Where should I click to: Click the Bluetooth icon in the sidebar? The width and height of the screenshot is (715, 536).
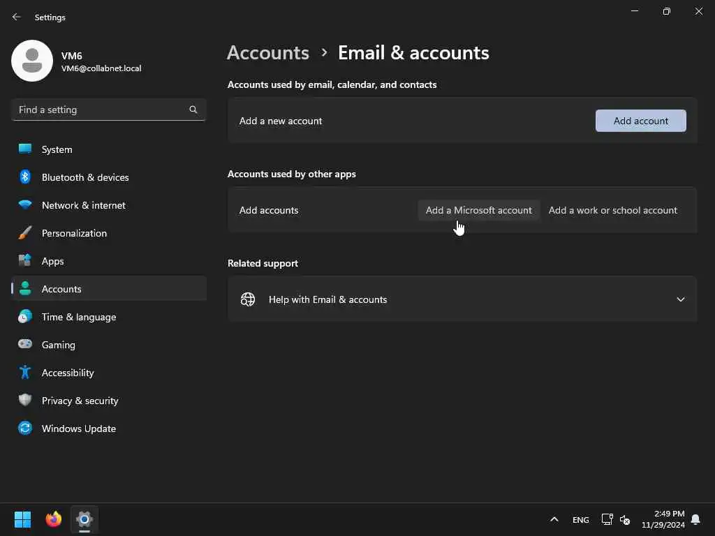25,177
